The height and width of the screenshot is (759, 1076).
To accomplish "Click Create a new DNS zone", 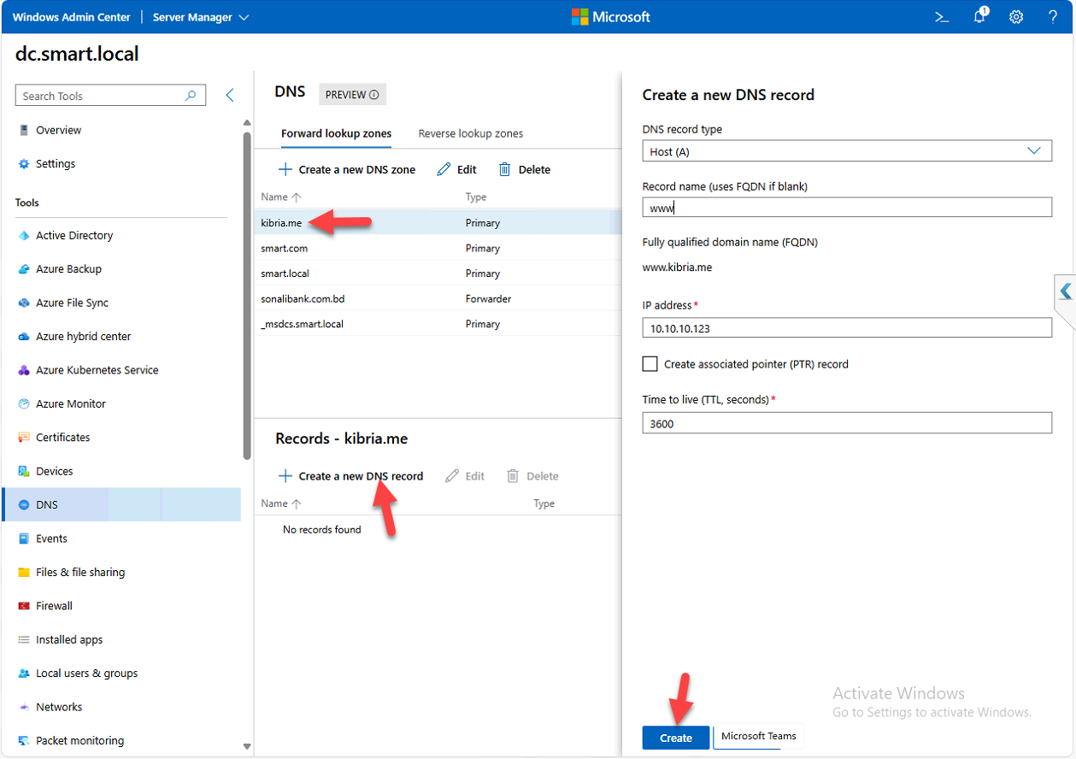I will [347, 169].
